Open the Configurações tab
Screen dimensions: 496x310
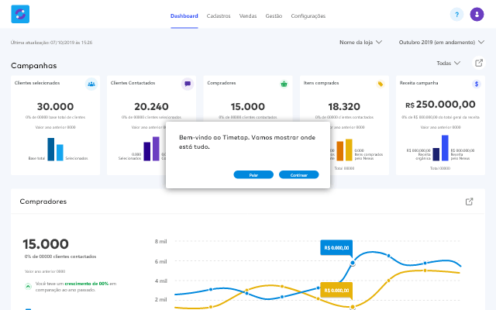click(x=308, y=15)
